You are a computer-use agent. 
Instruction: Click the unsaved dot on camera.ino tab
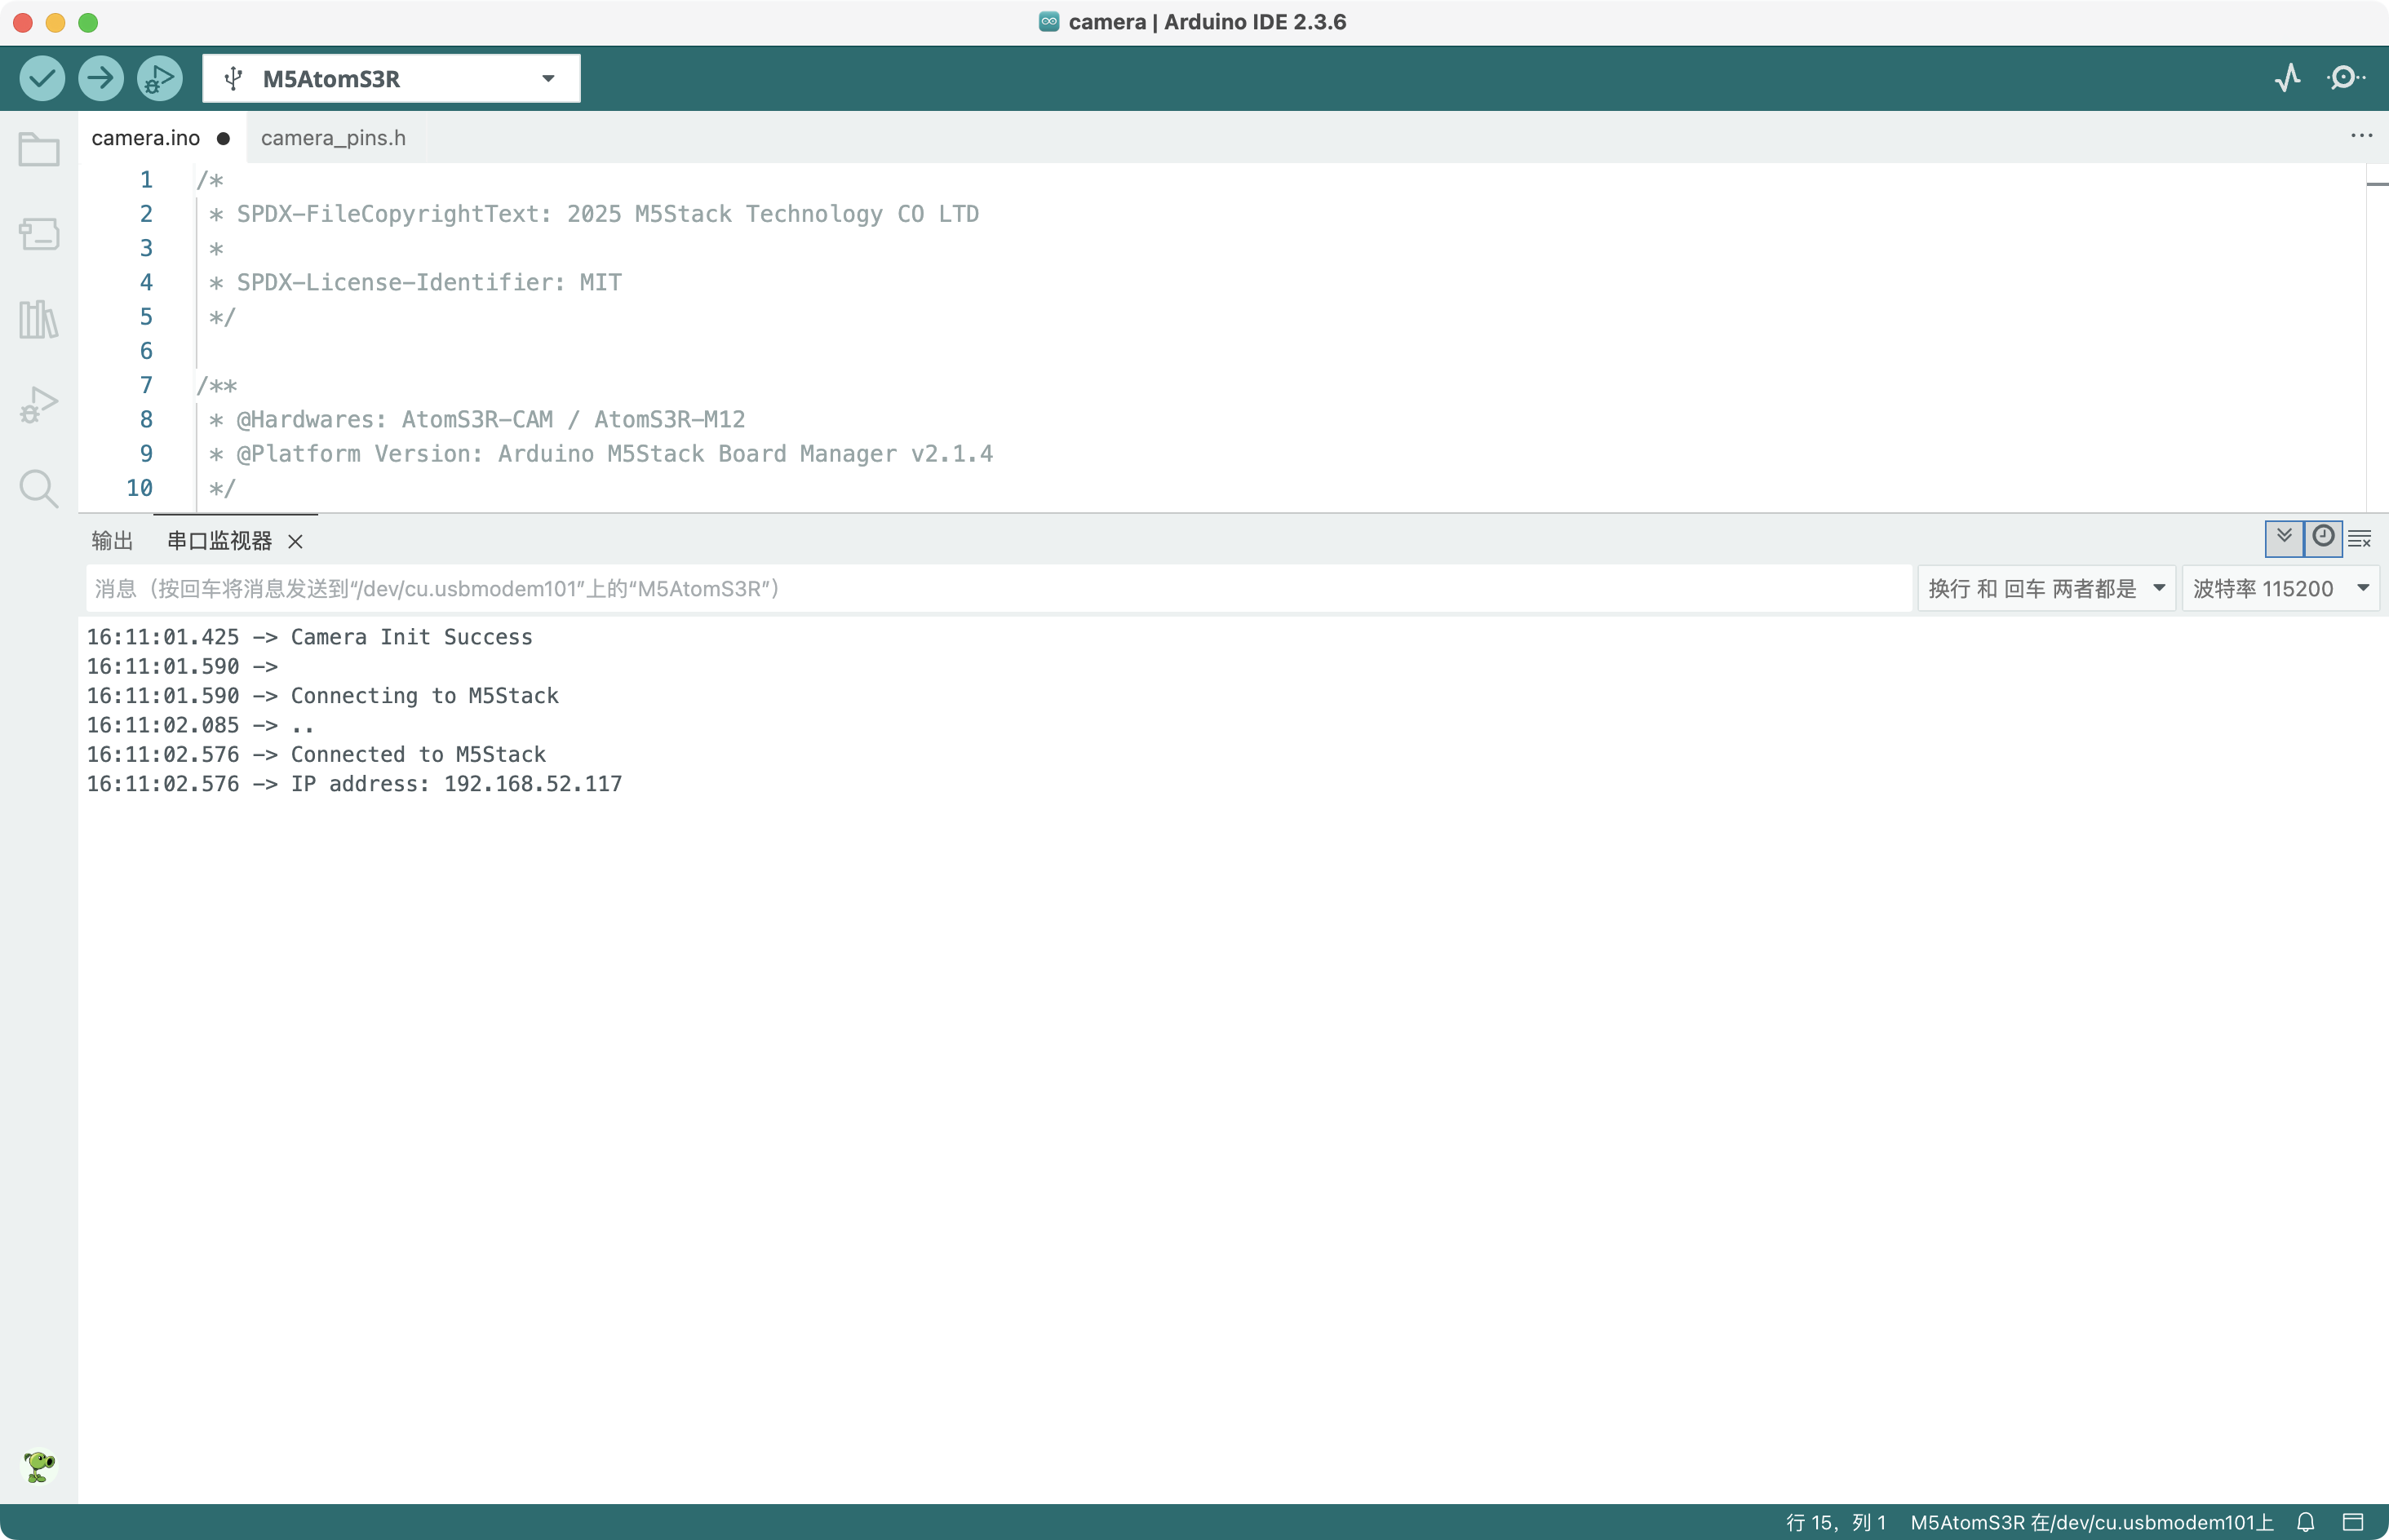[x=223, y=138]
